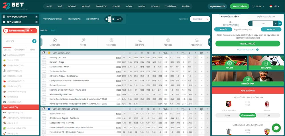Select the Kosárlabda basketball icon in carousel
Image resolution: width=285 pixels, height=136 pixels.
pyautogui.click(x=111, y=40)
